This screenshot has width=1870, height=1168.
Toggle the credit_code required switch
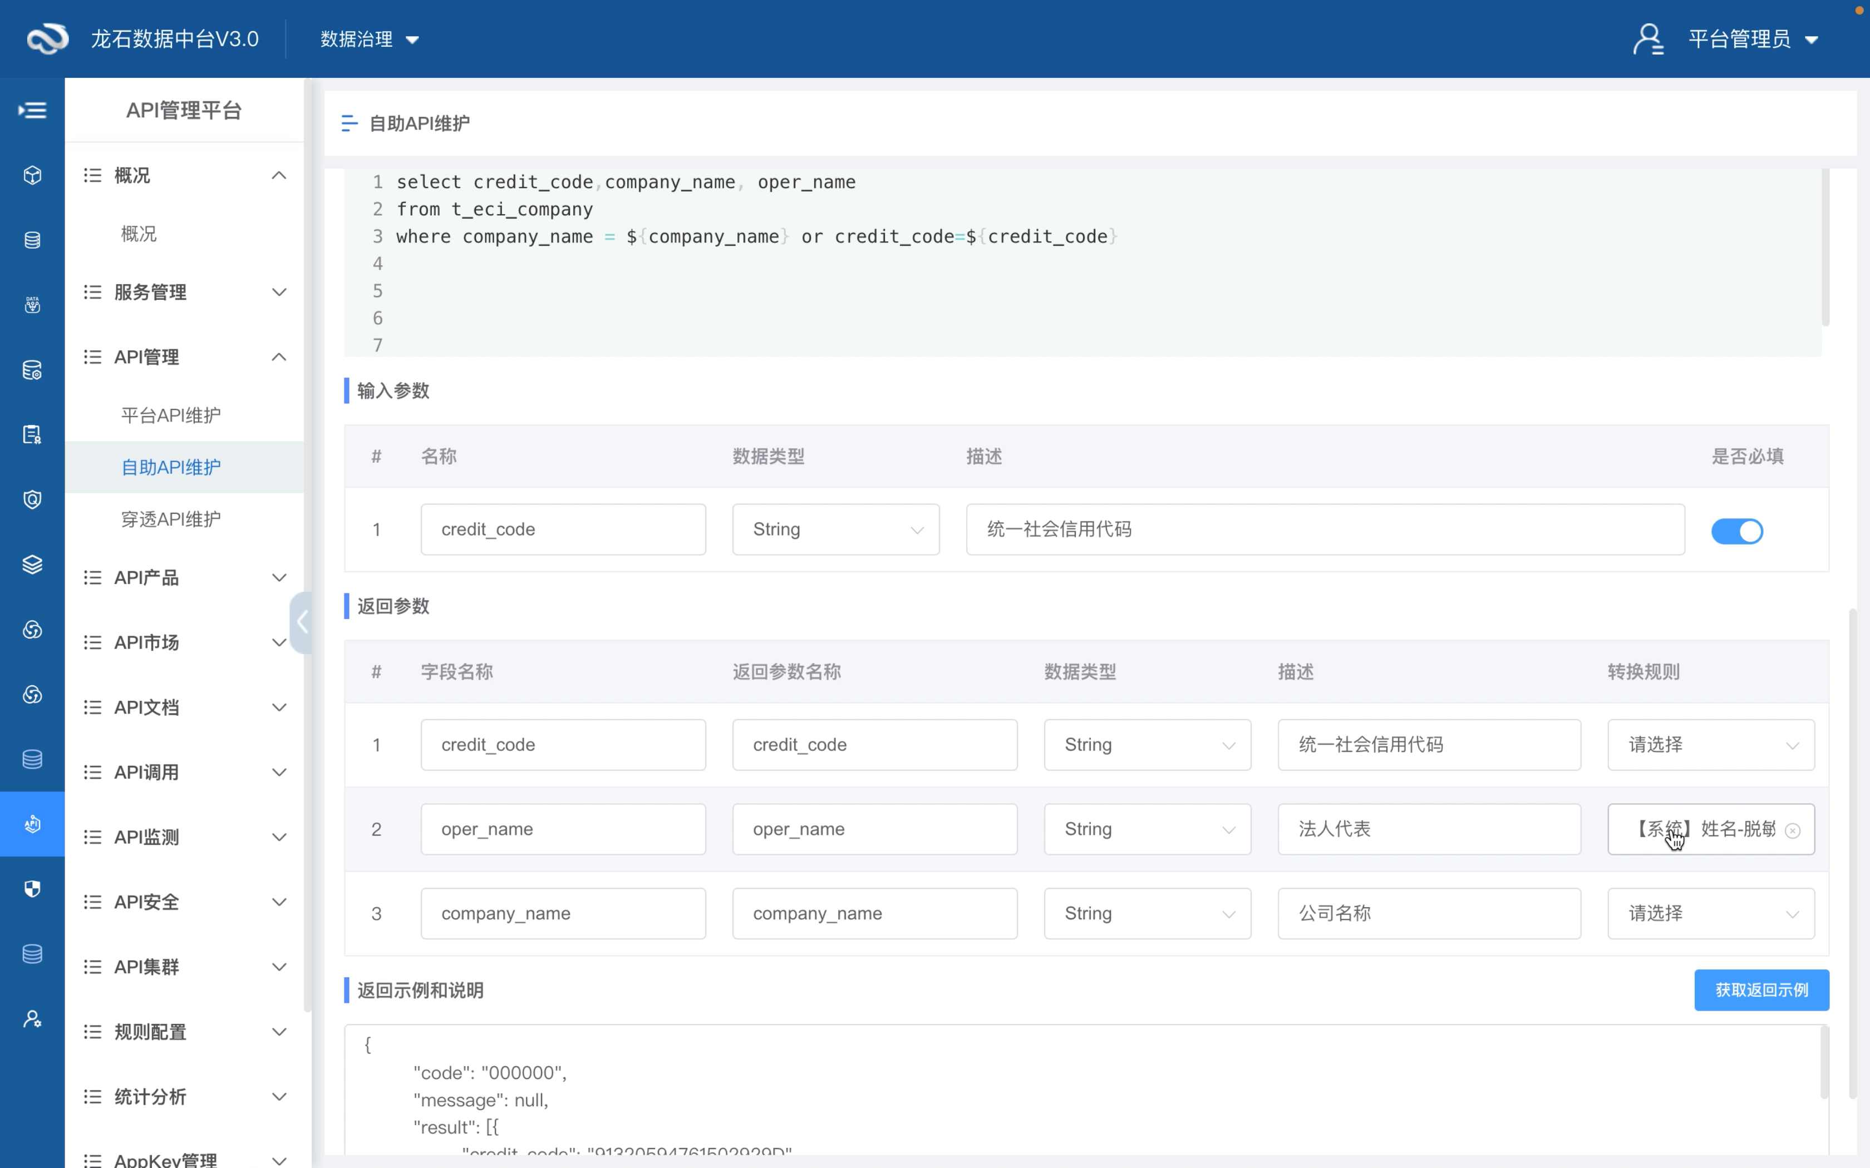coord(1736,532)
